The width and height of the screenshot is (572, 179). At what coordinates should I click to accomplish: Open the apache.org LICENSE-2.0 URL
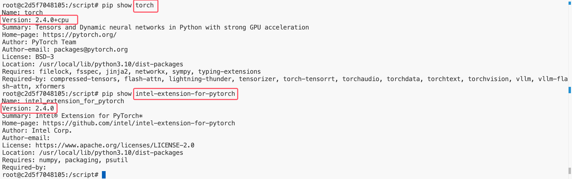coord(115,145)
